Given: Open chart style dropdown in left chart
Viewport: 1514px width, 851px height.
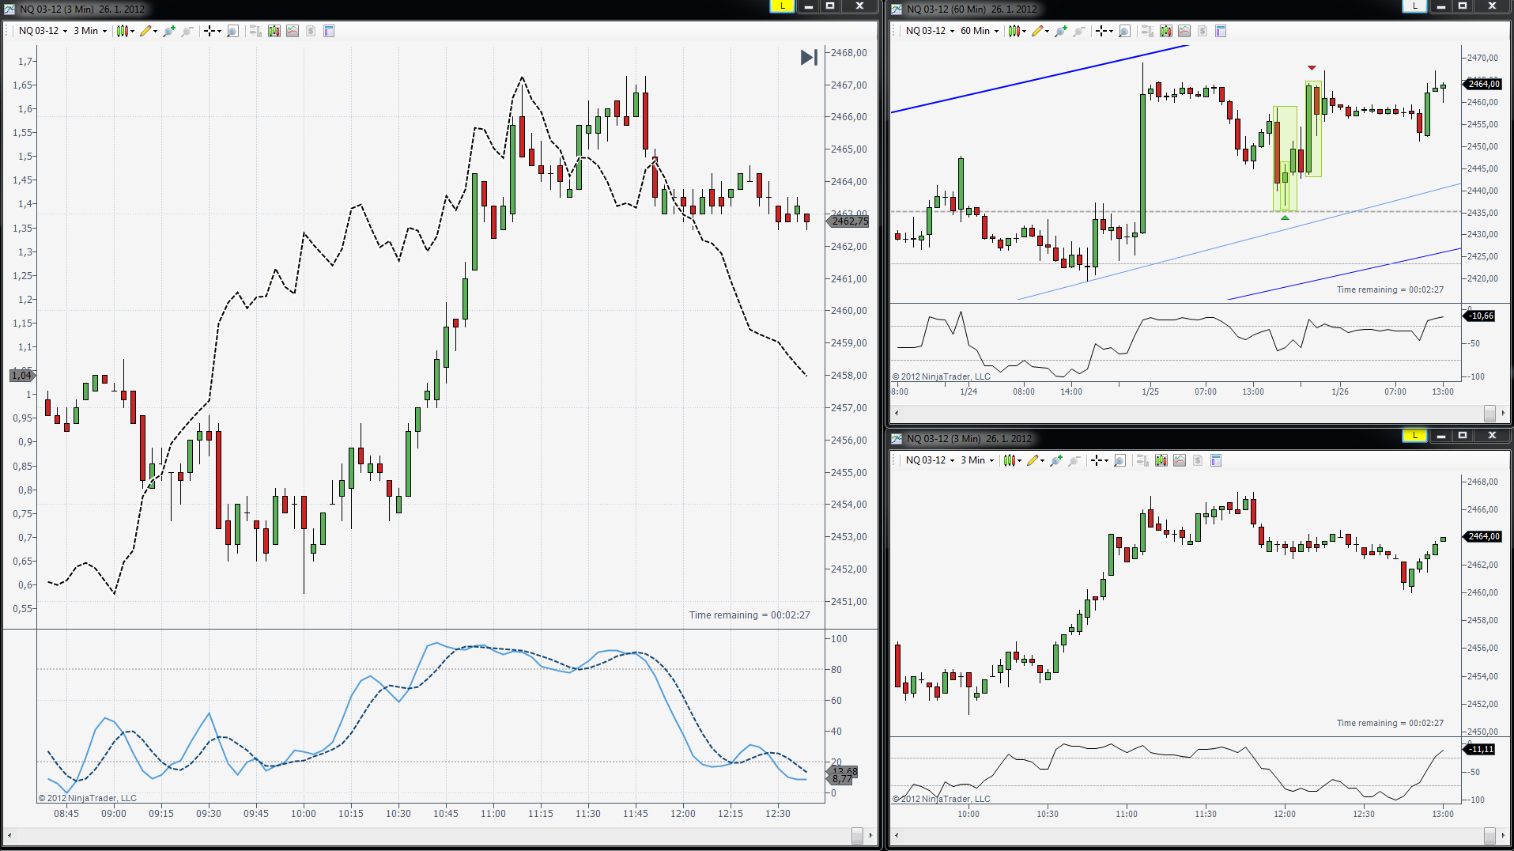Looking at the screenshot, I should [x=126, y=31].
